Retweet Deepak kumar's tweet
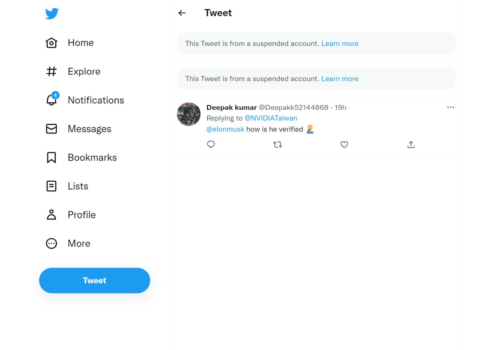This screenshot has height=350, width=503. point(278,144)
